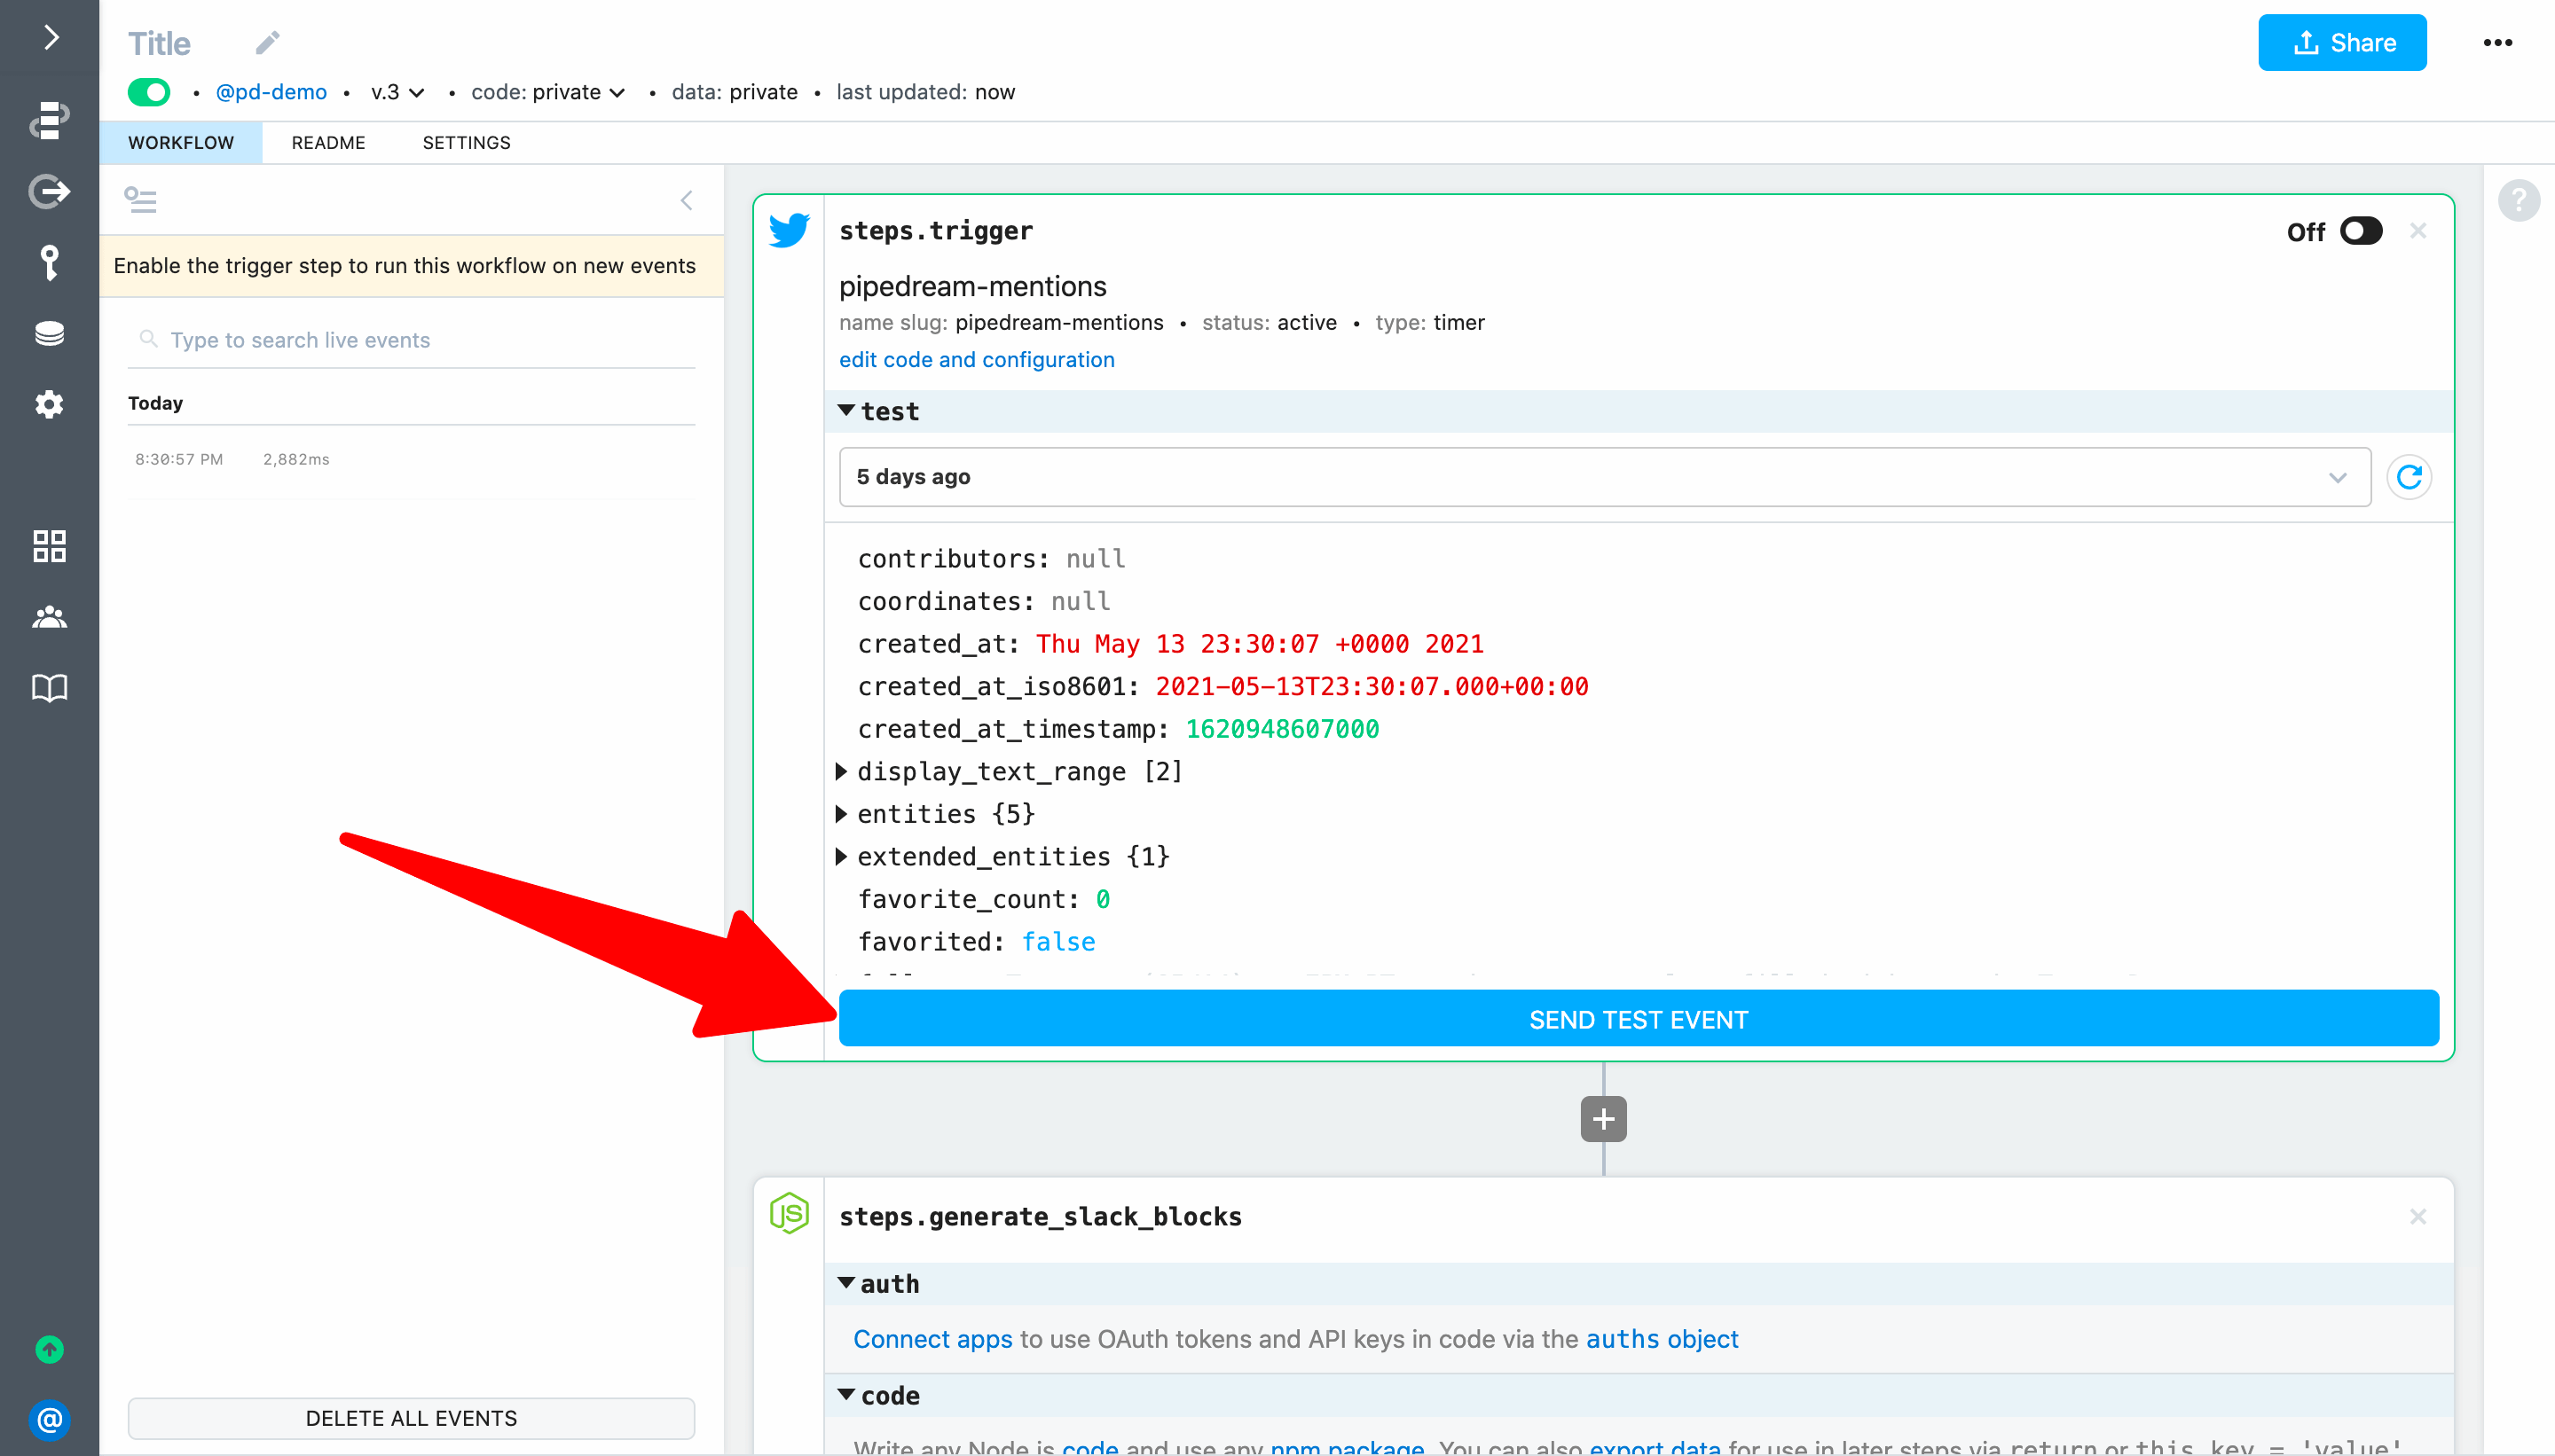Viewport: 2555px width, 1456px height.
Task: Switch to the README tab
Action: click(328, 142)
